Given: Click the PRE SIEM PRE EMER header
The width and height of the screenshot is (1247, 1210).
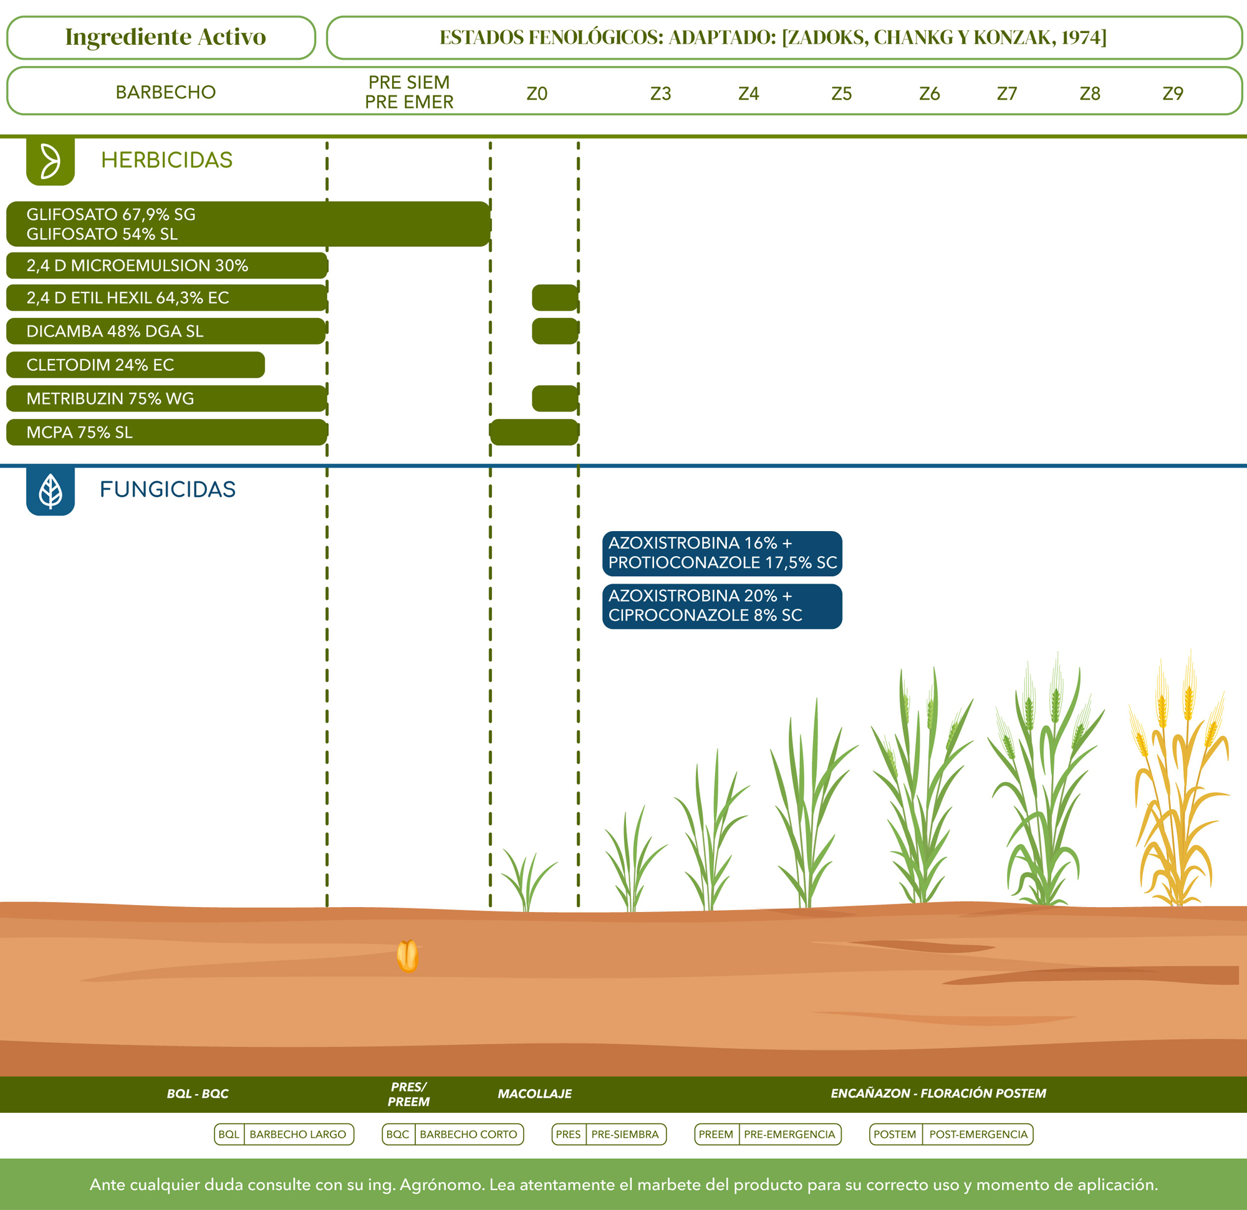Looking at the screenshot, I should tap(409, 92).
